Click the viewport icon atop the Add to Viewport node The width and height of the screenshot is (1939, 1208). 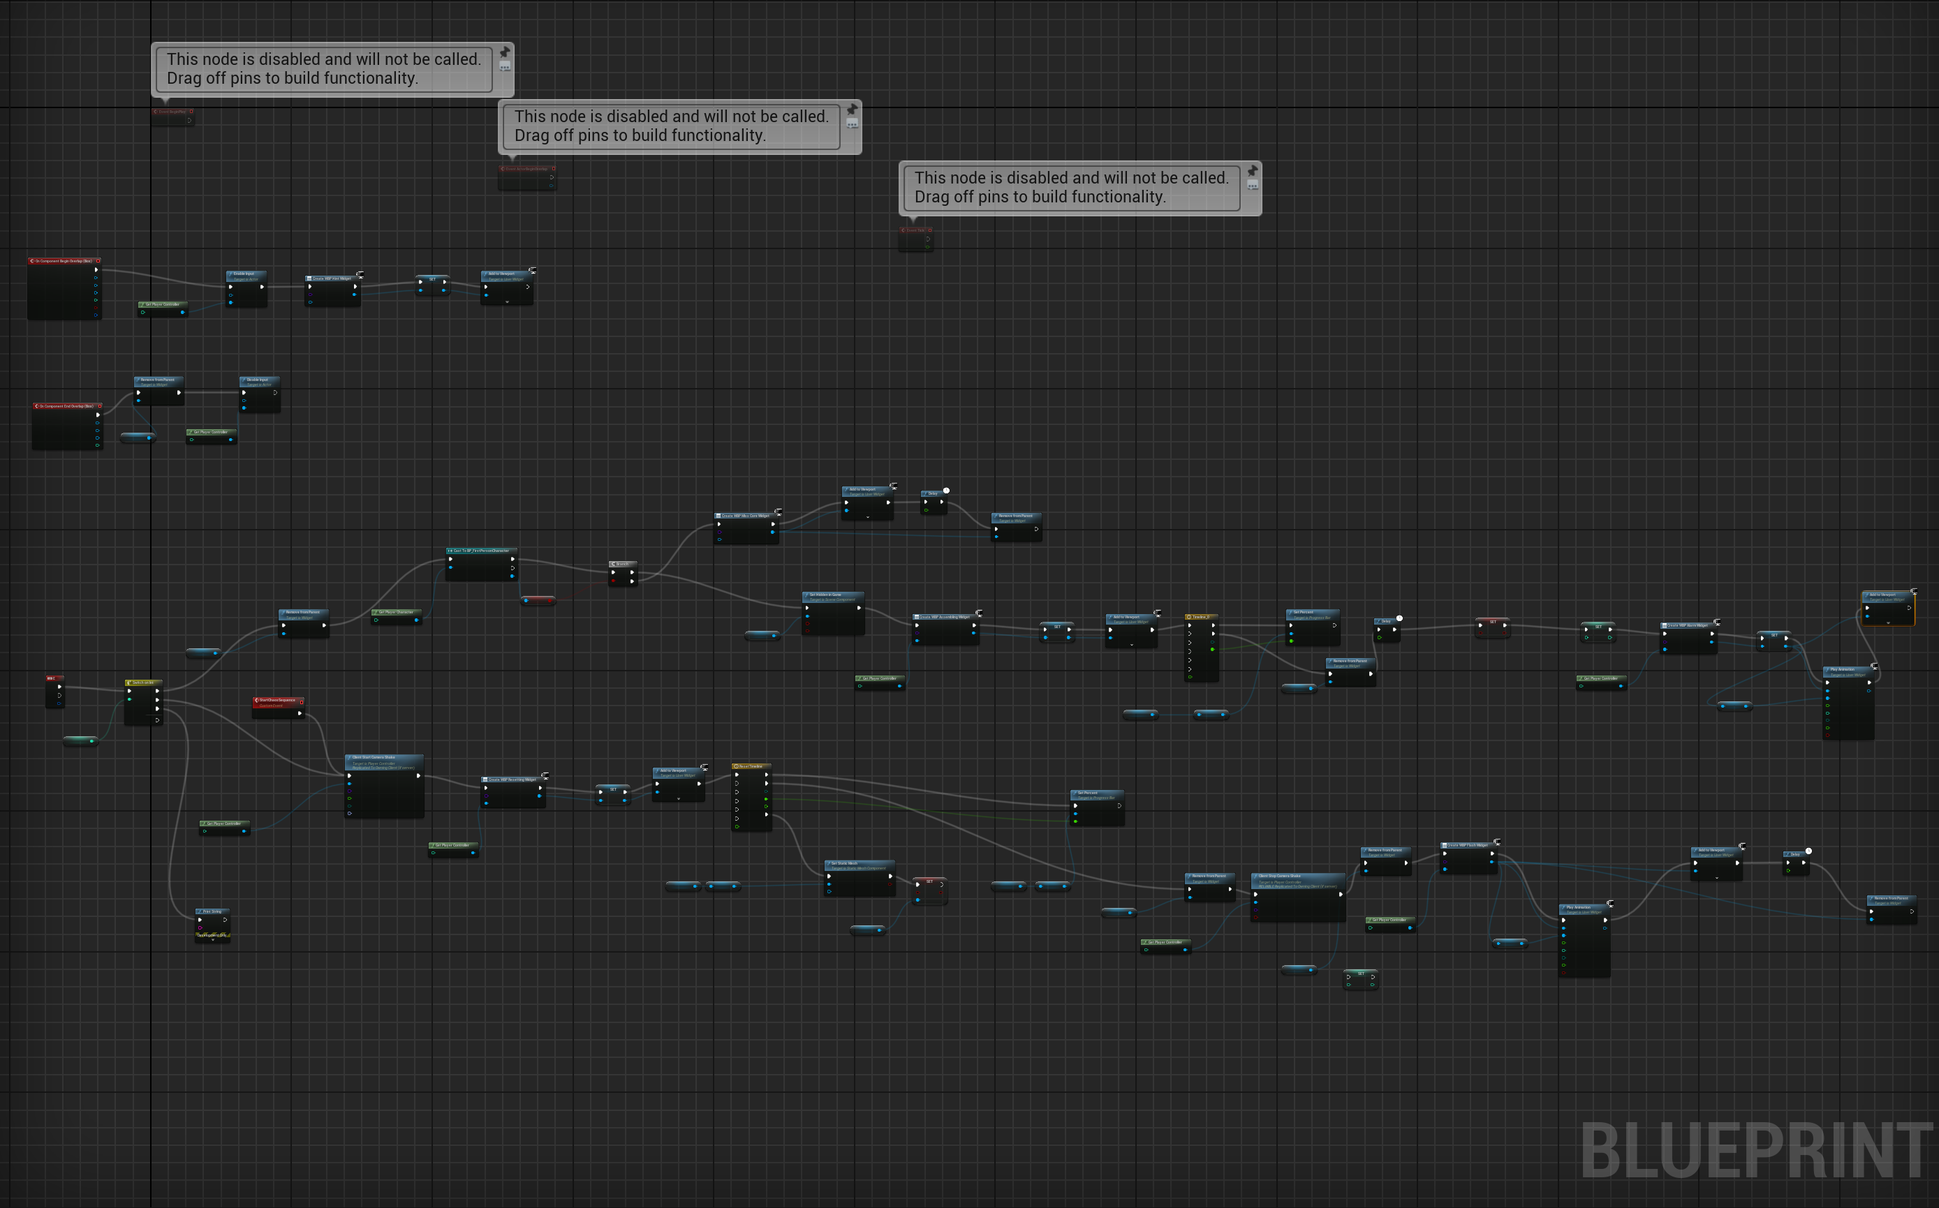pos(532,271)
